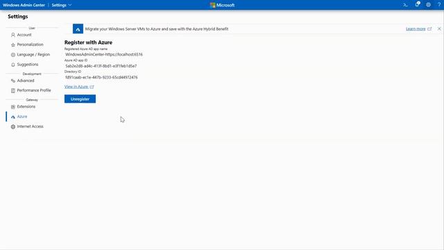
Task: Select the Directory ID value
Action: tap(101, 77)
